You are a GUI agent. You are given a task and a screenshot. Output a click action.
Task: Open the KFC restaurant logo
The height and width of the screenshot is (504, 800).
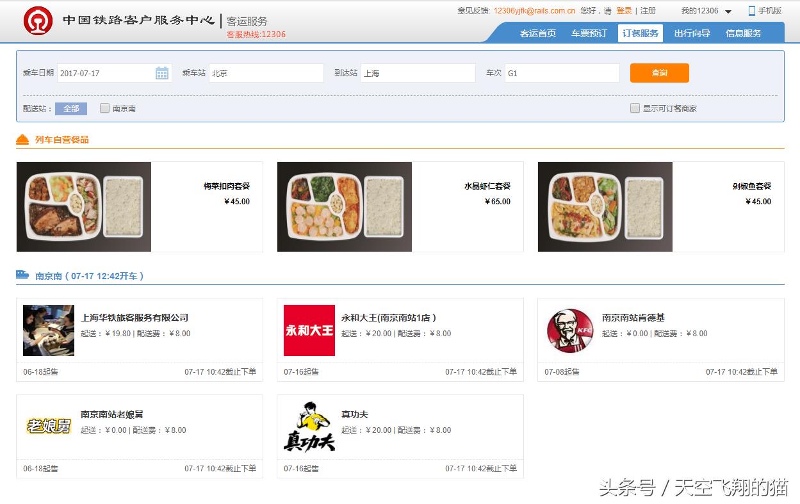pos(570,330)
